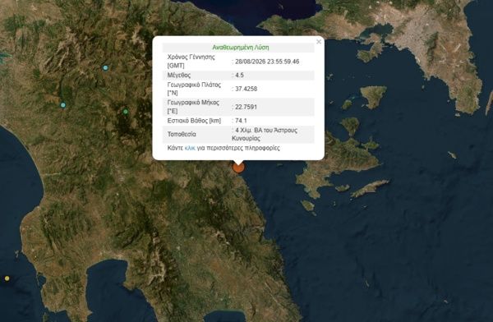Click the Τοποθεσία location description text
This screenshot has width=493, height=322.
point(265,134)
